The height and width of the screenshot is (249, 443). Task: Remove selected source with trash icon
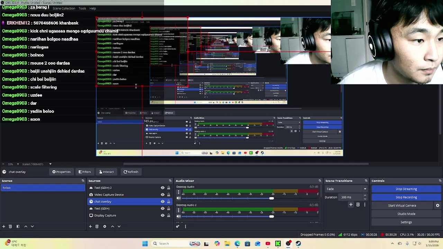97,227
